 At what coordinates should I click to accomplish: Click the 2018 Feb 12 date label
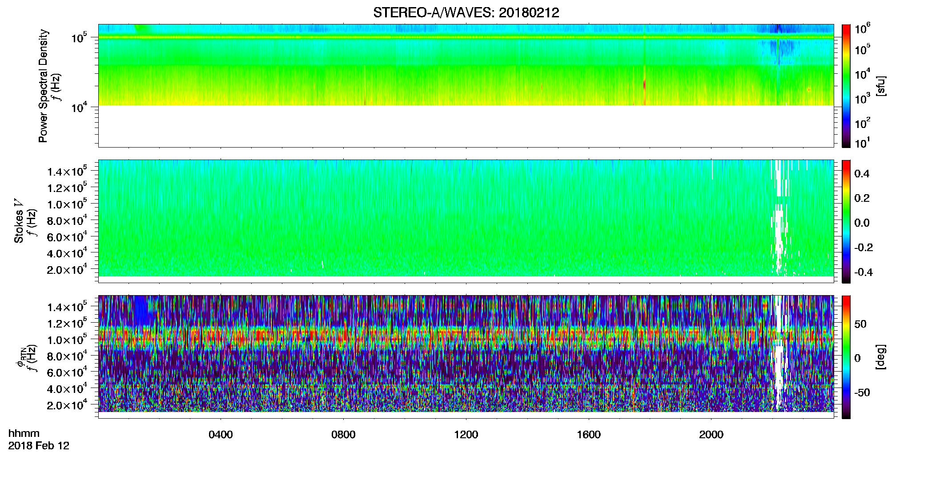(39, 446)
